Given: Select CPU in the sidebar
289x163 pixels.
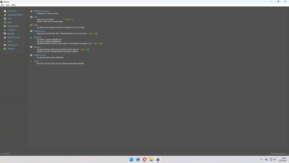Looking at the screenshot, I should click(9, 19).
